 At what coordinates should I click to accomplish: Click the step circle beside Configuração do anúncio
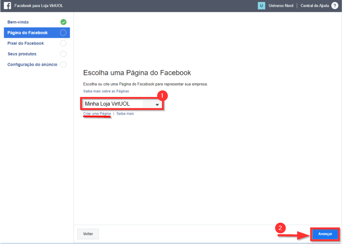tap(63, 65)
